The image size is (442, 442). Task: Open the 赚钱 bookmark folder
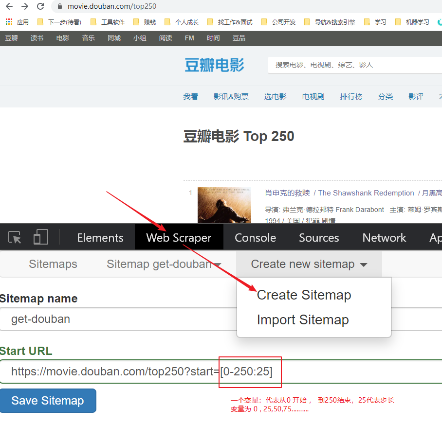[x=145, y=22]
